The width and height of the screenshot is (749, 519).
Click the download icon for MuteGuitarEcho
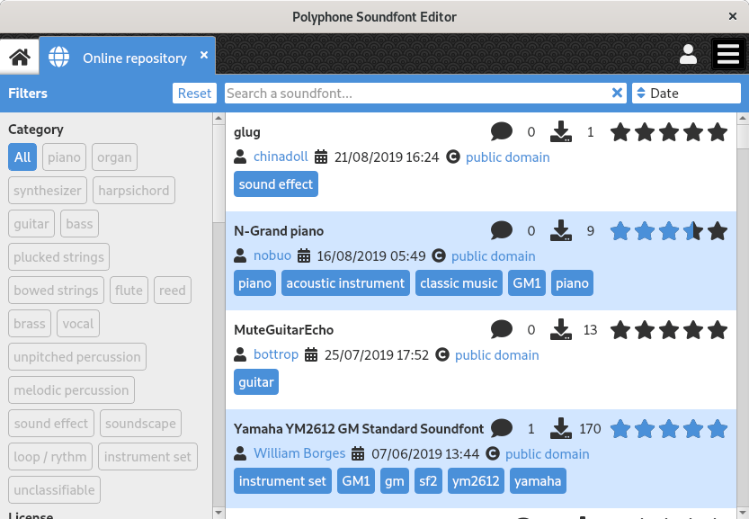click(x=561, y=329)
